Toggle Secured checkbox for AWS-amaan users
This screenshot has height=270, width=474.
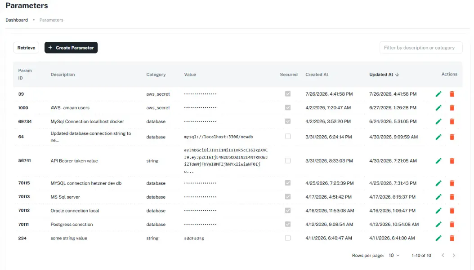pyautogui.click(x=288, y=107)
